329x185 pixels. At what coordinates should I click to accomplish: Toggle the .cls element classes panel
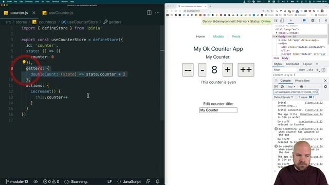click(x=310, y=70)
